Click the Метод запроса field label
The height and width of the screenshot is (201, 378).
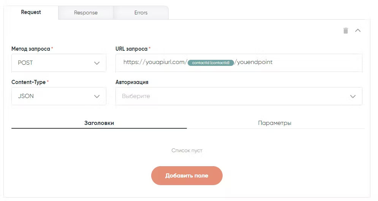point(31,49)
